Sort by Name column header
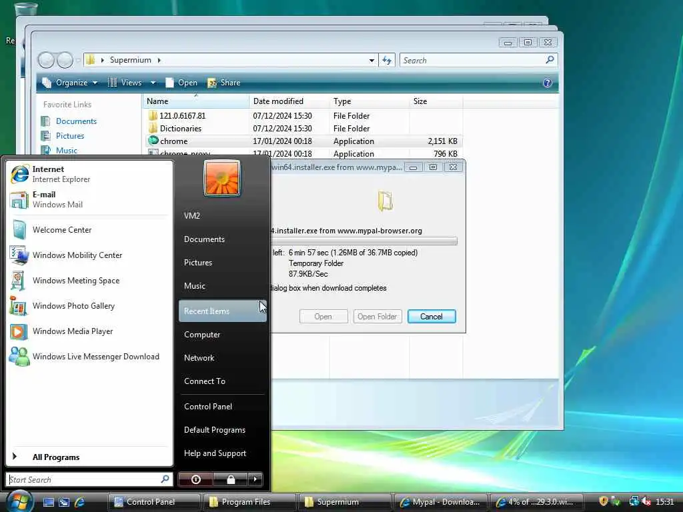The image size is (683, 512). [196, 101]
